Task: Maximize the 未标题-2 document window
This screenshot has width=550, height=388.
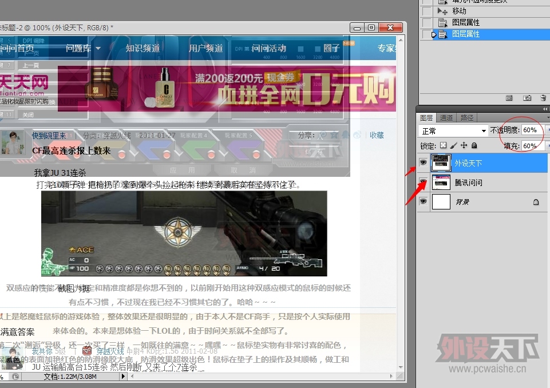Action: [x=371, y=27]
